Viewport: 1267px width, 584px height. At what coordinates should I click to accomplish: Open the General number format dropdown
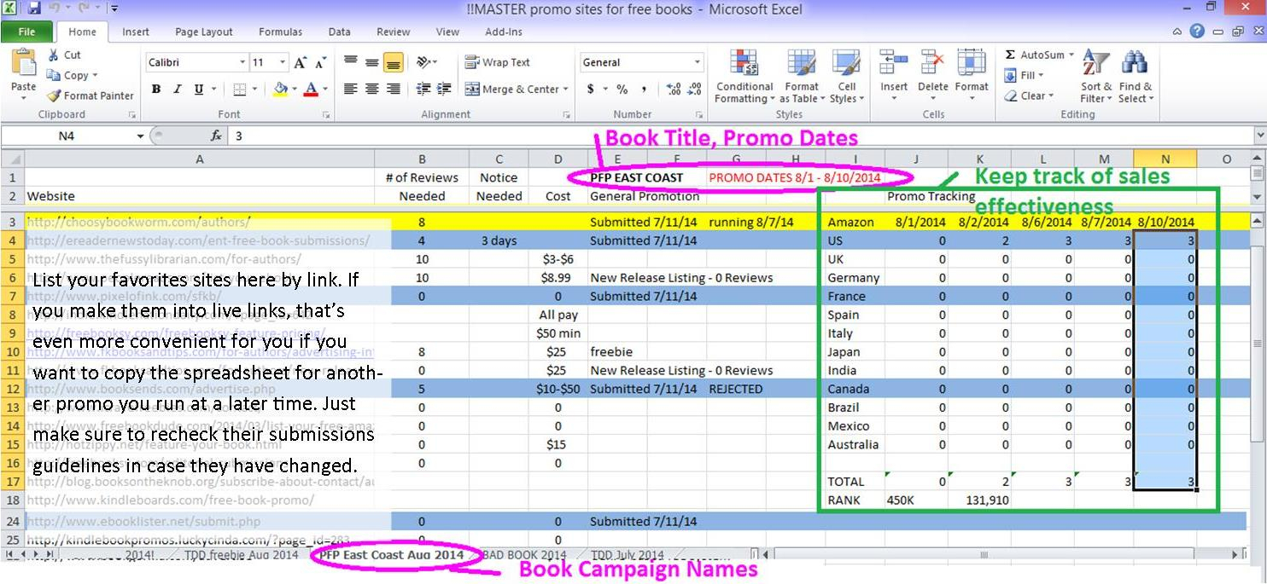[x=697, y=63]
